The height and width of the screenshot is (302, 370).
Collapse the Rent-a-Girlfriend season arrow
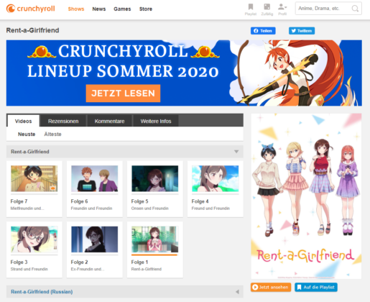(236, 152)
